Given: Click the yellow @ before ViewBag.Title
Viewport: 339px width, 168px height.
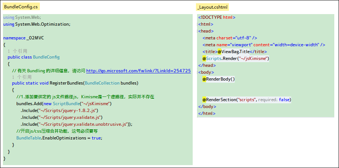Looking at the screenshot, I should [x=219, y=52].
